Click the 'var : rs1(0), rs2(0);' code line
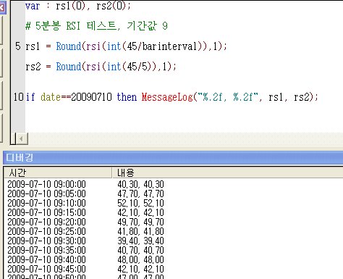The width and height of the screenshot is (343, 279). pyautogui.click(x=78, y=6)
